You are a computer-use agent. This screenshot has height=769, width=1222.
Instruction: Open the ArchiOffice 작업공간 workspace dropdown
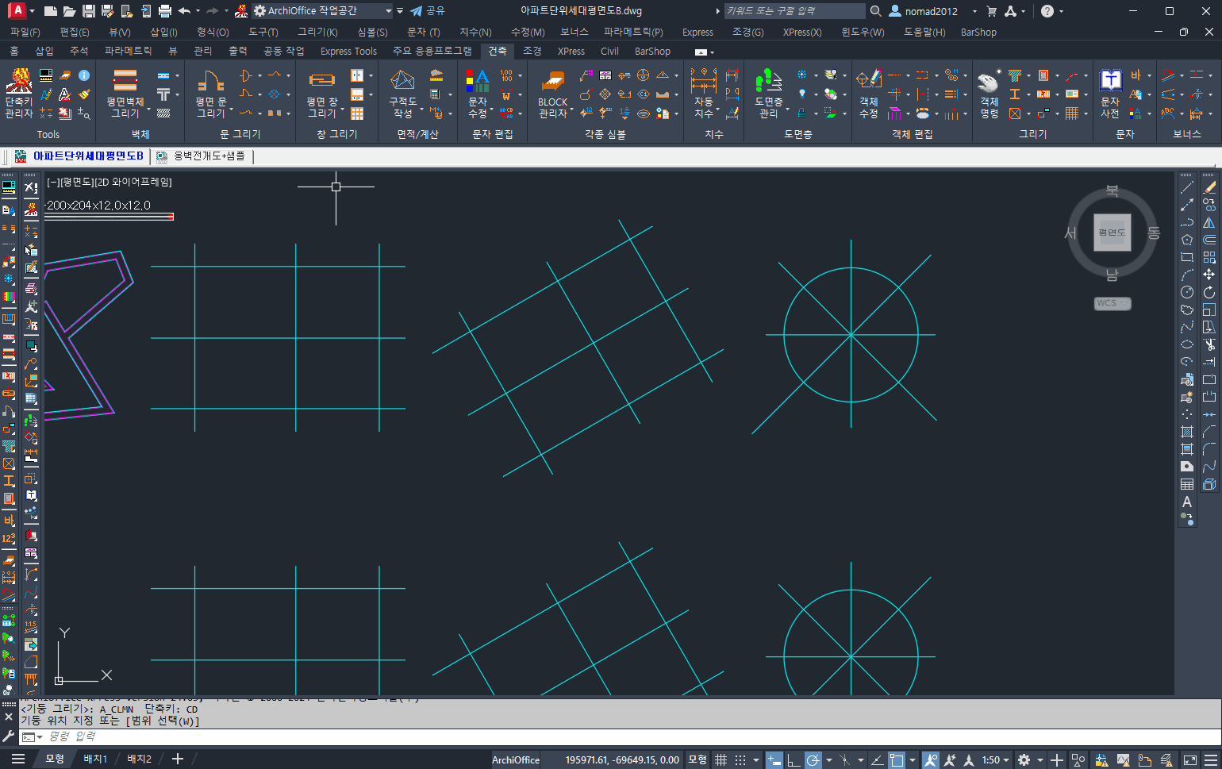[x=322, y=11]
